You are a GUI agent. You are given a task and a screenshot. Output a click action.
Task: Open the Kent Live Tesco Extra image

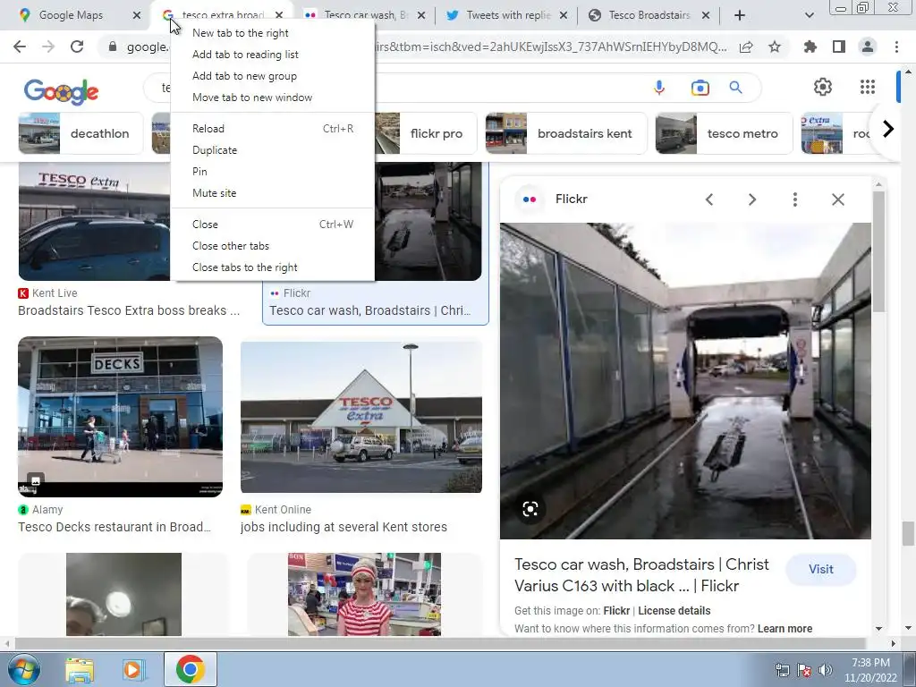click(94, 222)
